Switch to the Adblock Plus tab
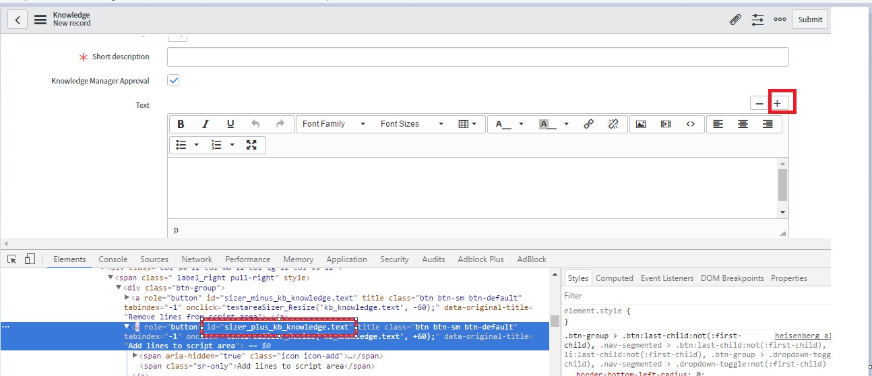872x376 pixels. tap(480, 259)
